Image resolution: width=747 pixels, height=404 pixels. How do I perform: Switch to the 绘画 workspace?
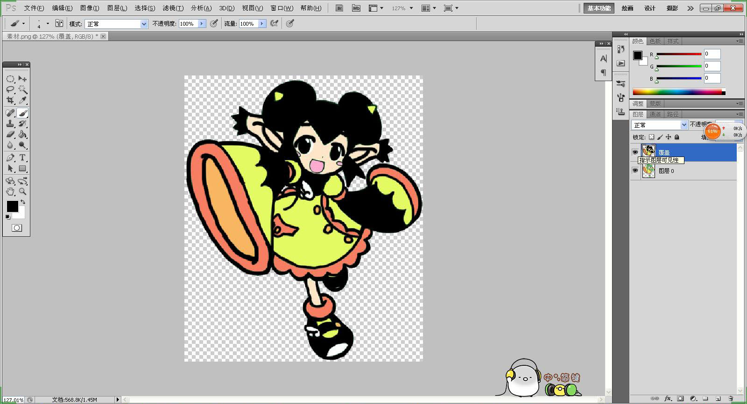click(627, 8)
